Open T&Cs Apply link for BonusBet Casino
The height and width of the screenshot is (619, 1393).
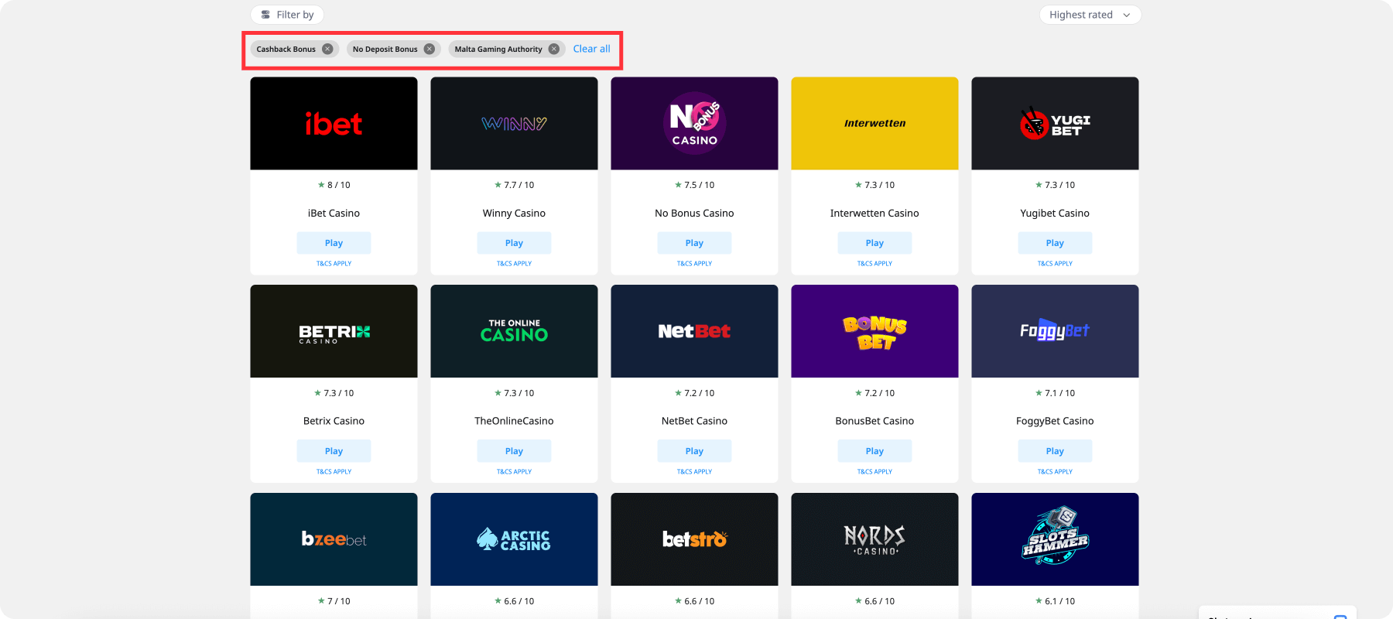tap(874, 471)
